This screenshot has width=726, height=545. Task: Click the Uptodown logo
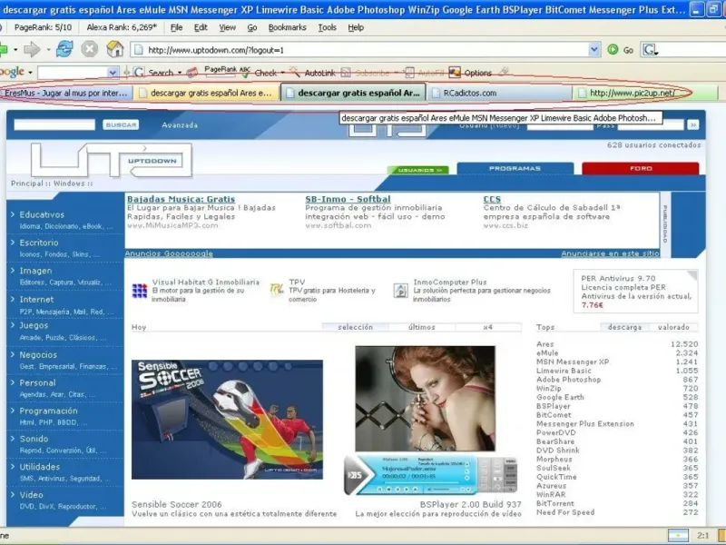pos(111,161)
